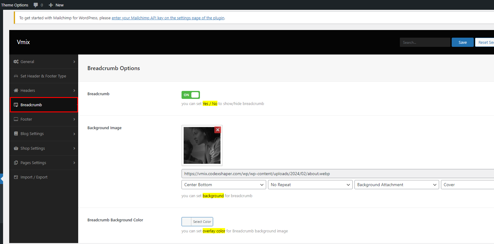Select the Breadcrumb sidebar menu item

(x=44, y=105)
